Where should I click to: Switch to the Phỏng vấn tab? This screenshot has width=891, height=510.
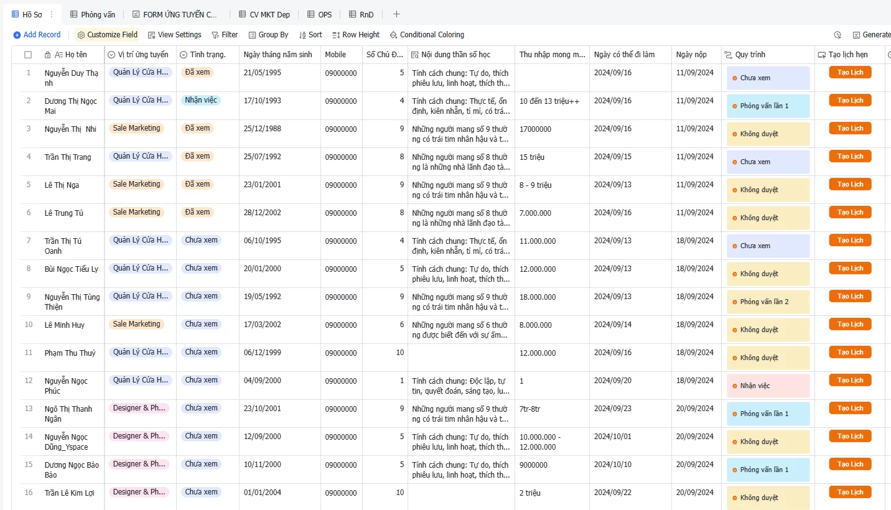92,14
